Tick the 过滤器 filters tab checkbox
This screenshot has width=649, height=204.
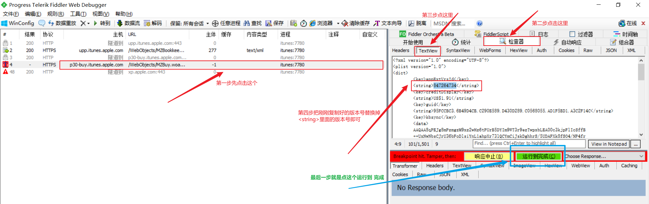click(572, 34)
